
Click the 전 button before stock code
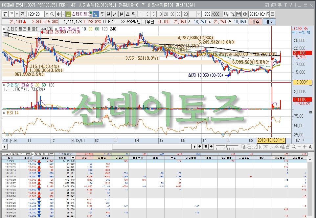[23, 14]
